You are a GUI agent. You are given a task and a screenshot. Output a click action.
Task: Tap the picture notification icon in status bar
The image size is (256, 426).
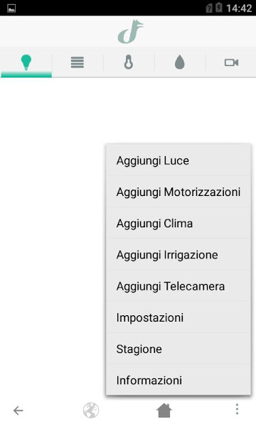11,9
